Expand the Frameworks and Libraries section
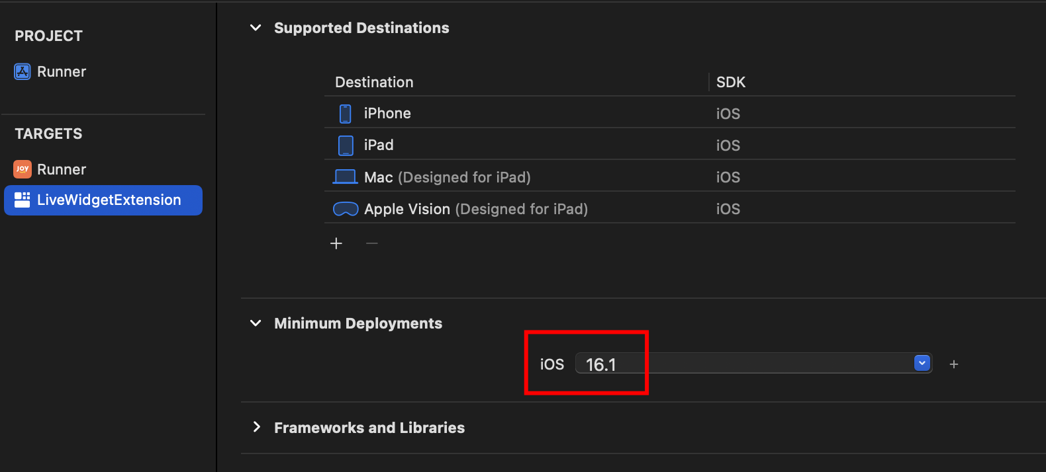 (256, 427)
